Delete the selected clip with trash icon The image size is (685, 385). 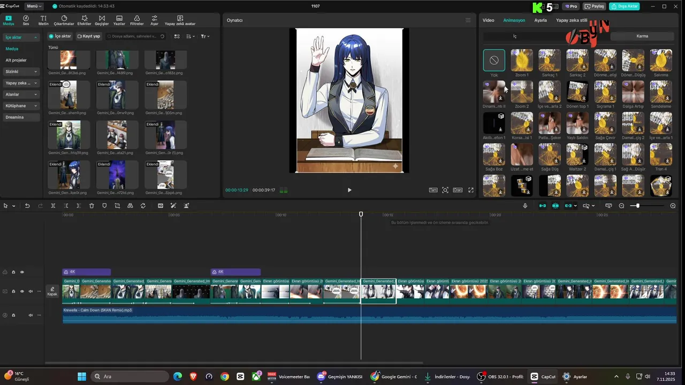[x=92, y=206]
